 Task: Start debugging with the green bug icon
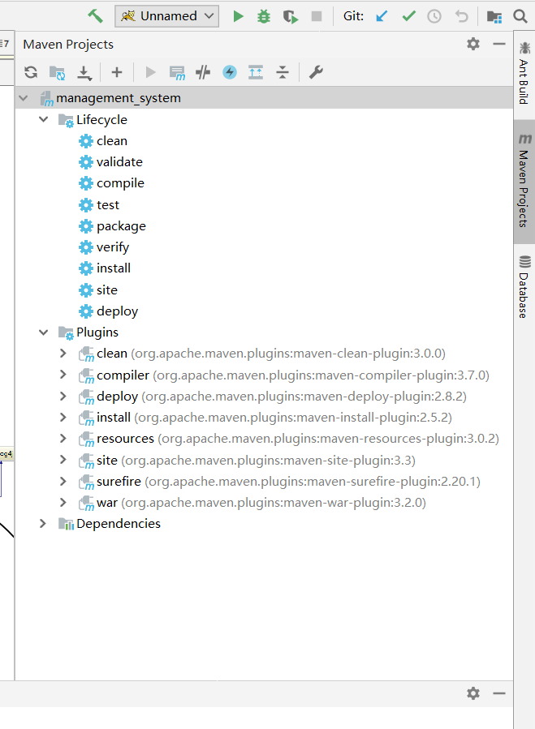pos(264,17)
